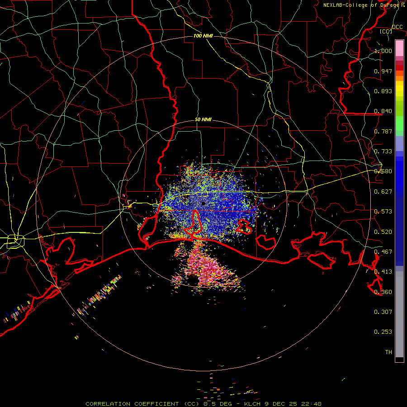Click the black radar site dot at map center
Viewport: 407px width, 407px height.
[203, 203]
